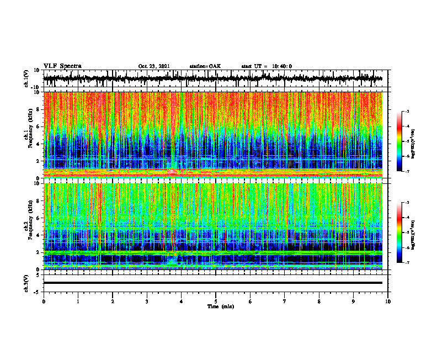Click time axis tick label "2"
This screenshot has width=437, height=338.
pos(113,302)
